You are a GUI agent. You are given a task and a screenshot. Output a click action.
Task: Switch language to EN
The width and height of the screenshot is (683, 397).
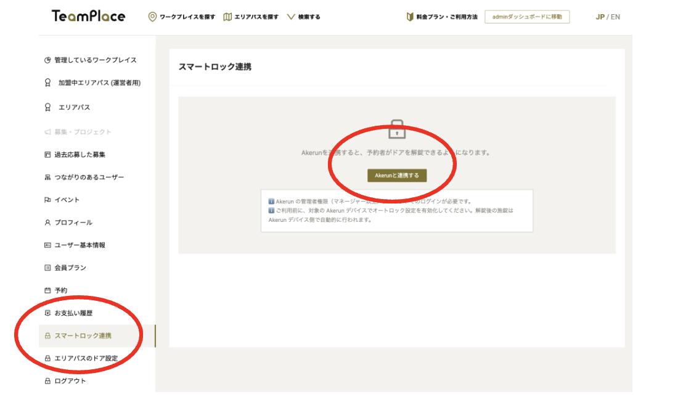(615, 17)
